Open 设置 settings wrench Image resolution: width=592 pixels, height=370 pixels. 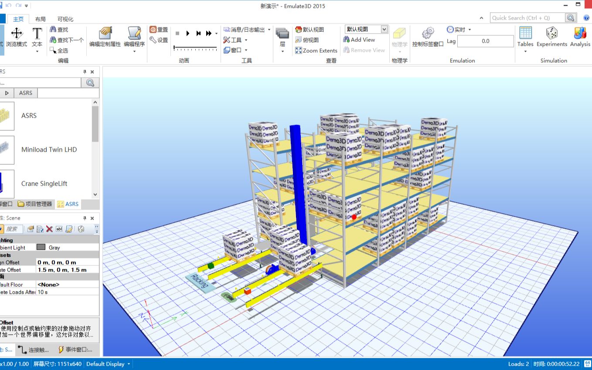(159, 40)
